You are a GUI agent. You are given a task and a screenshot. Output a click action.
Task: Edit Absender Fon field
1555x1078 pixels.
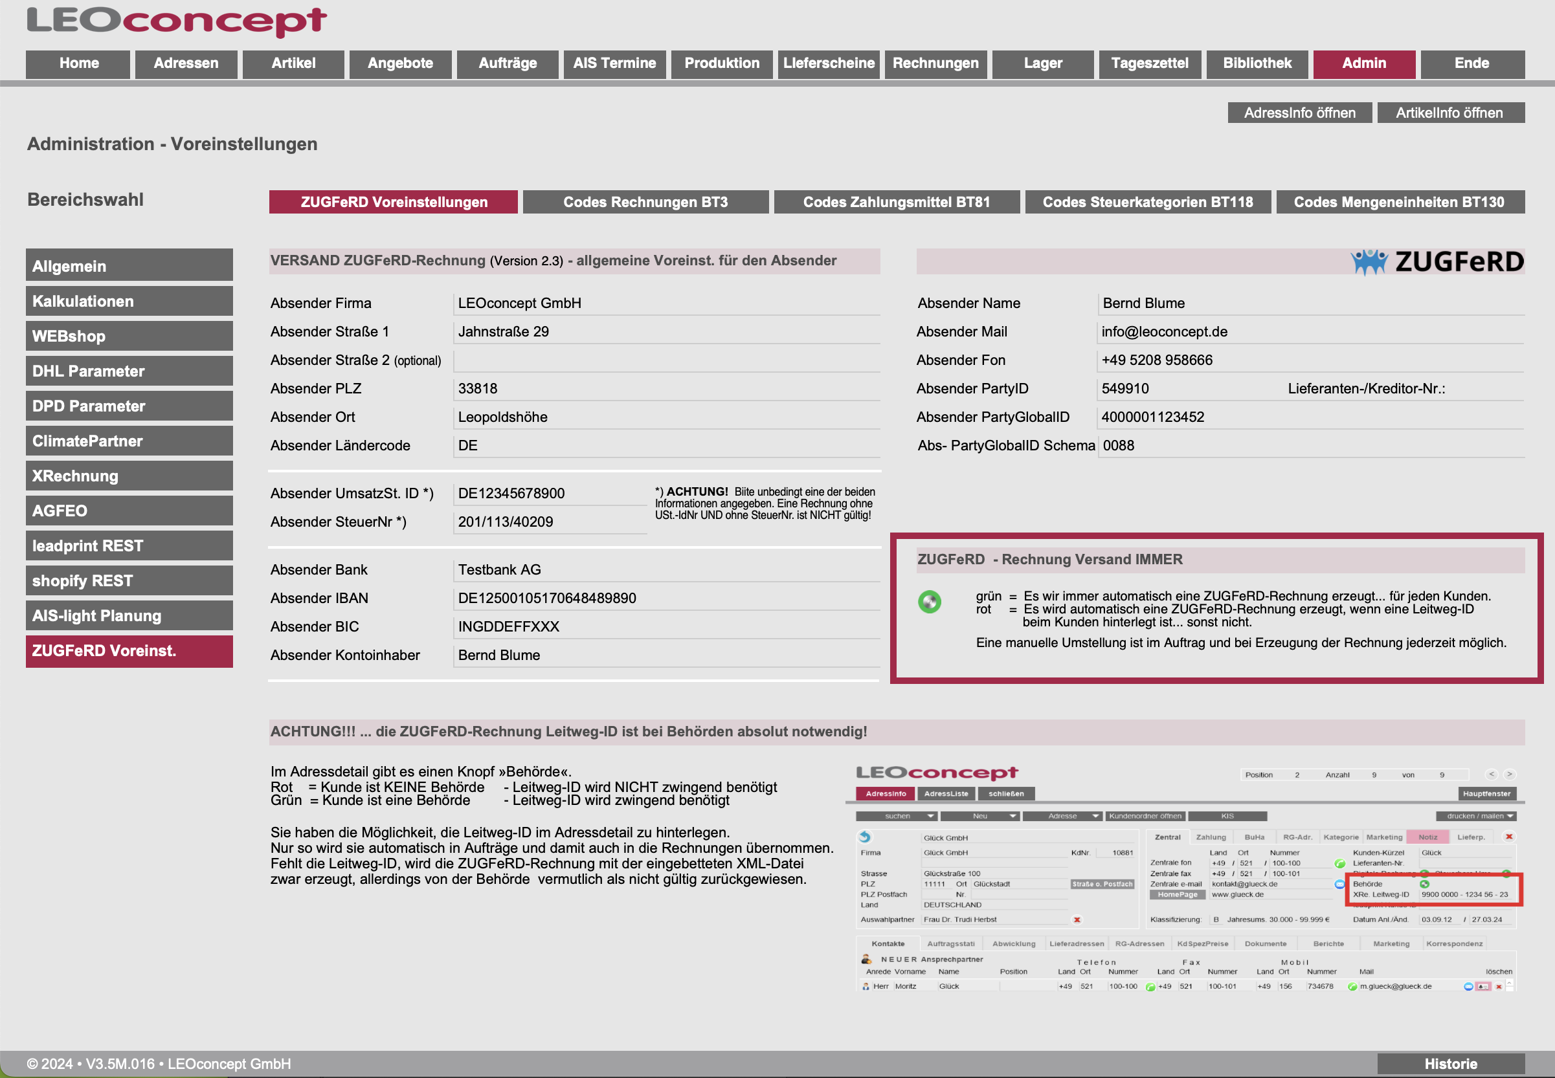tap(1311, 360)
